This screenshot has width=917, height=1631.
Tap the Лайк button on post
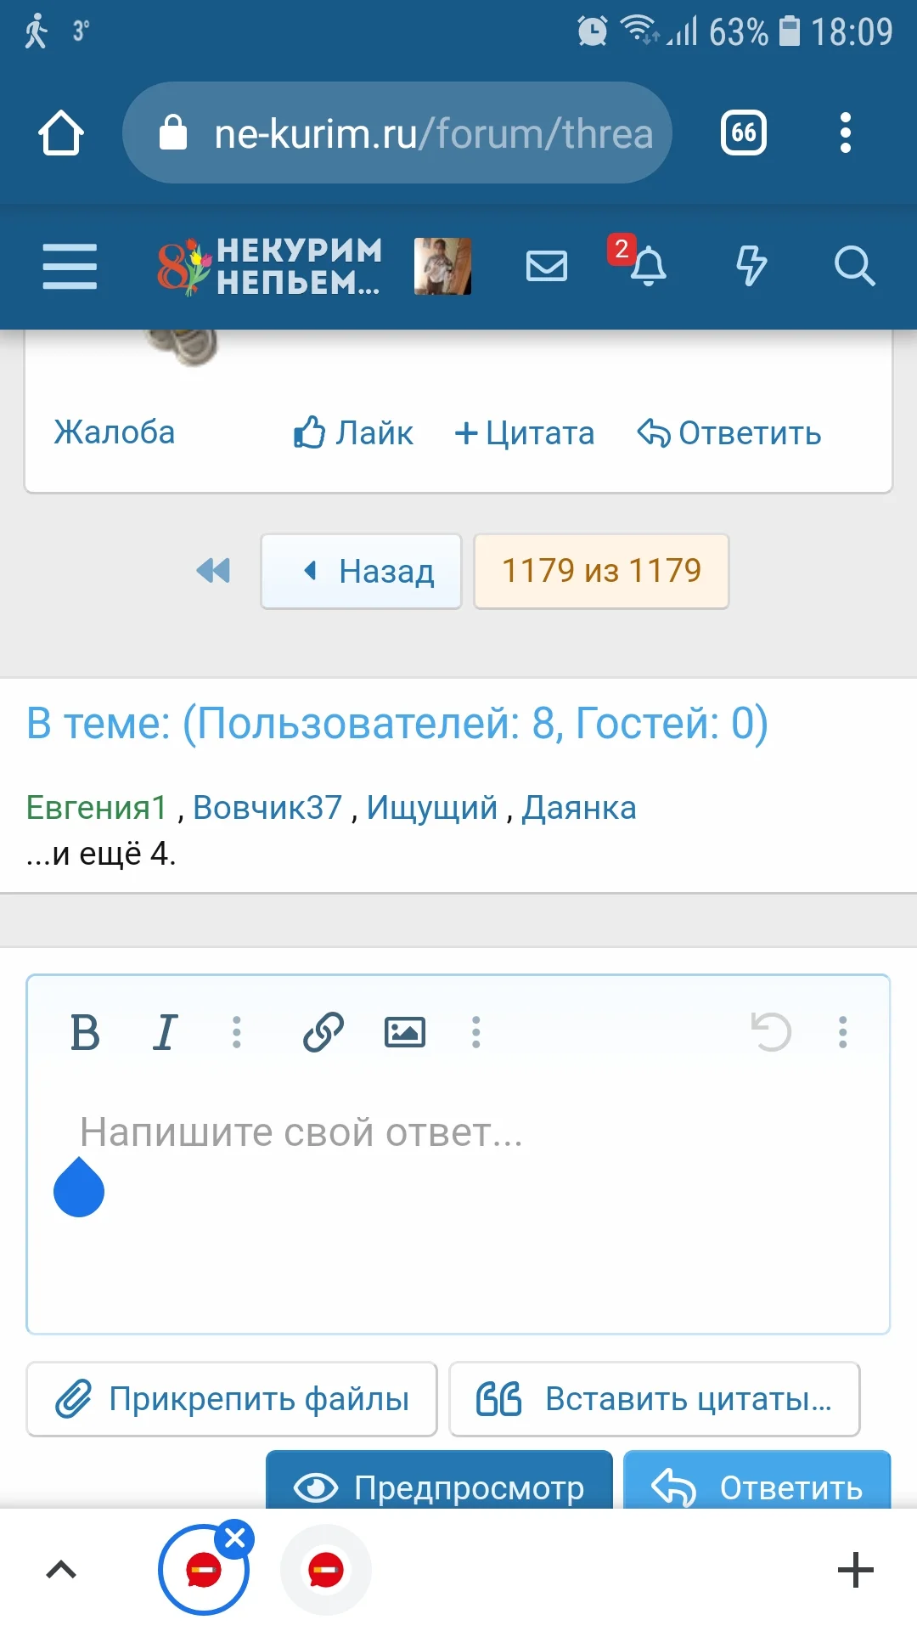[x=353, y=433]
